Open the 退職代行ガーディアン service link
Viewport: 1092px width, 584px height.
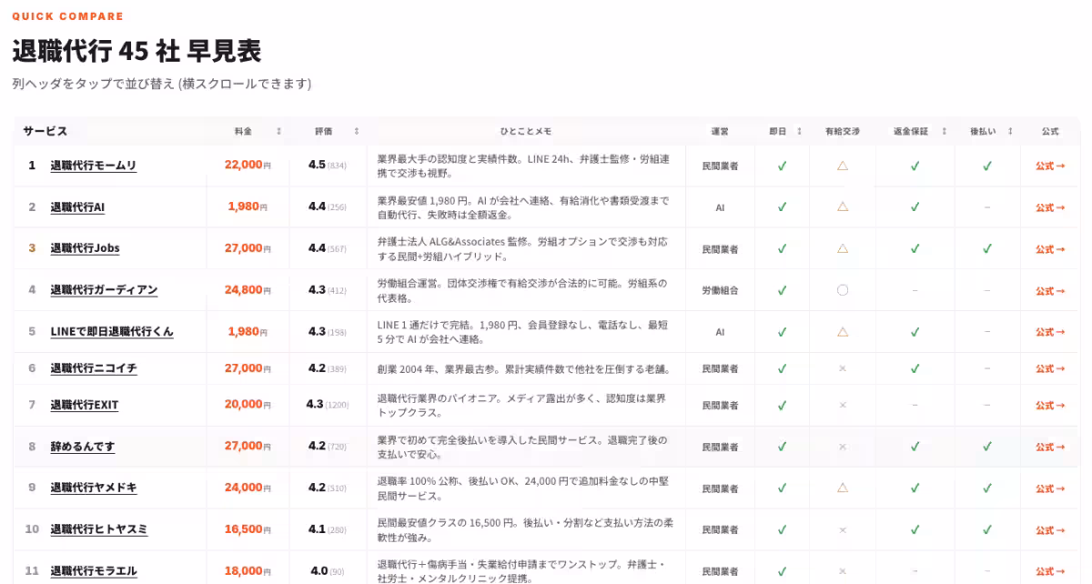(x=104, y=290)
